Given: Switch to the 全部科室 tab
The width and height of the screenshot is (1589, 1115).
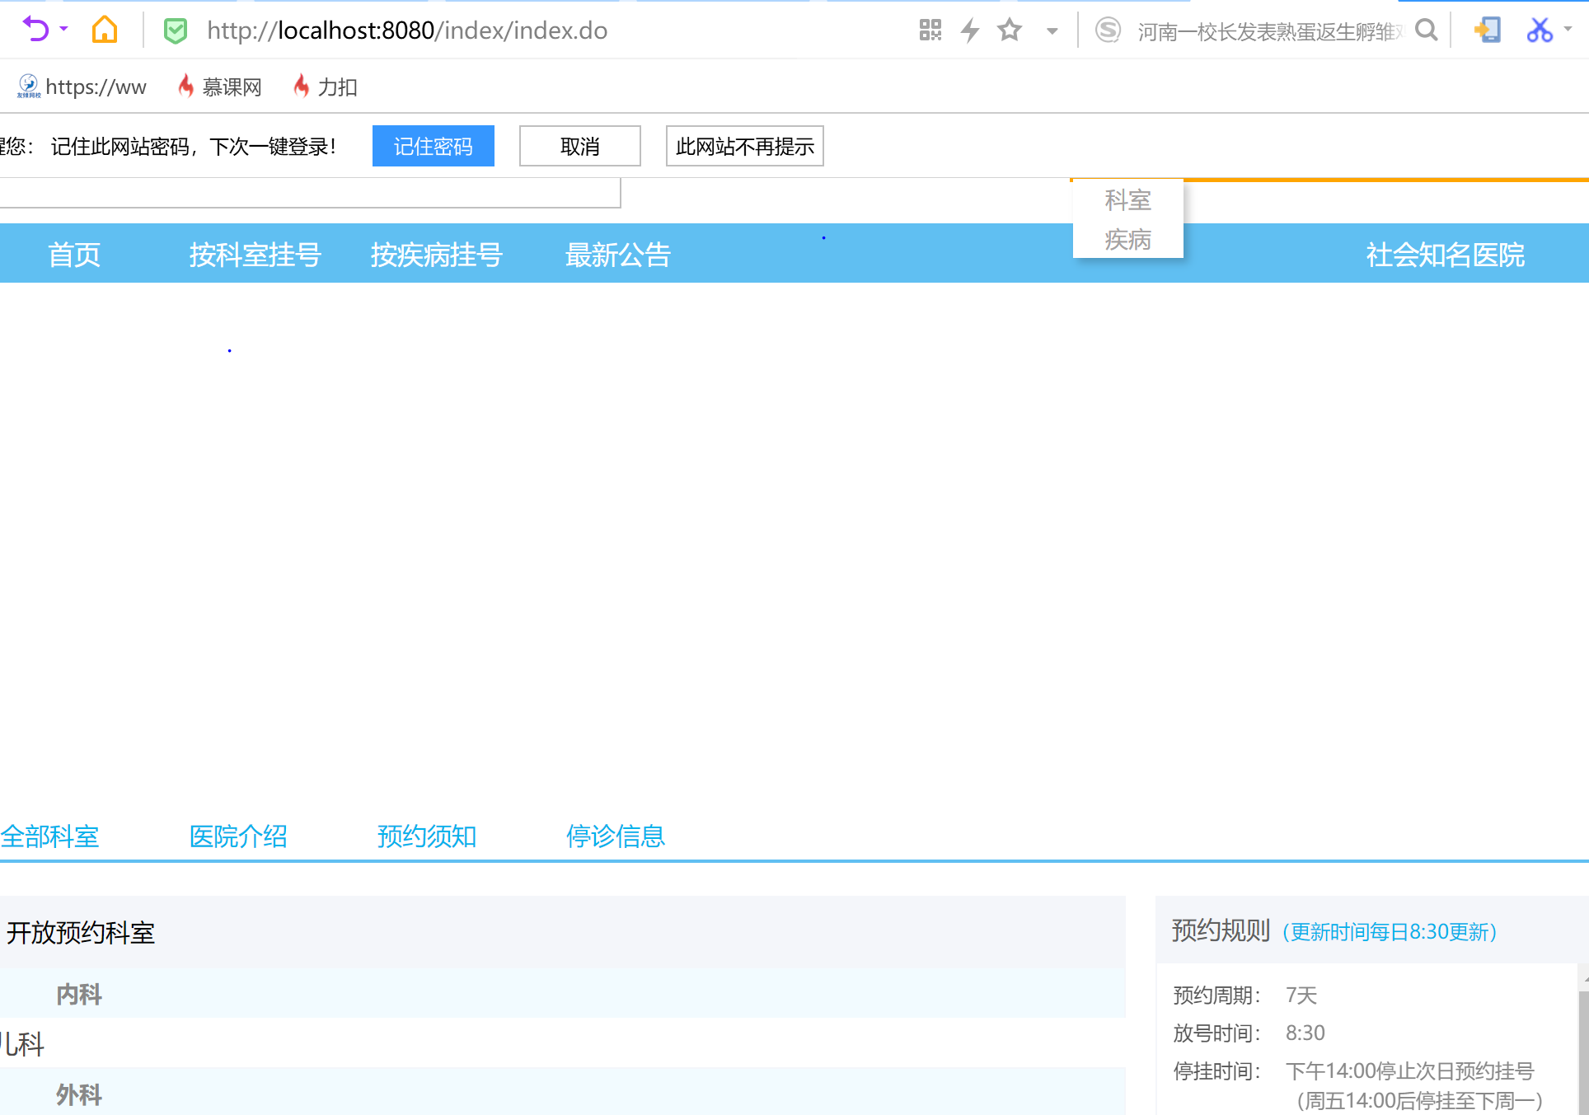Looking at the screenshot, I should click(49, 836).
